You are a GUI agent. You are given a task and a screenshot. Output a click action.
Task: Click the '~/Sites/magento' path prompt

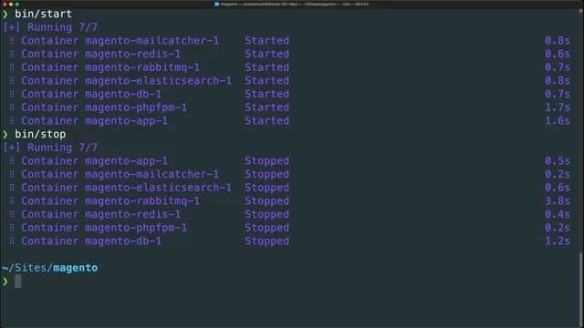(x=49, y=268)
